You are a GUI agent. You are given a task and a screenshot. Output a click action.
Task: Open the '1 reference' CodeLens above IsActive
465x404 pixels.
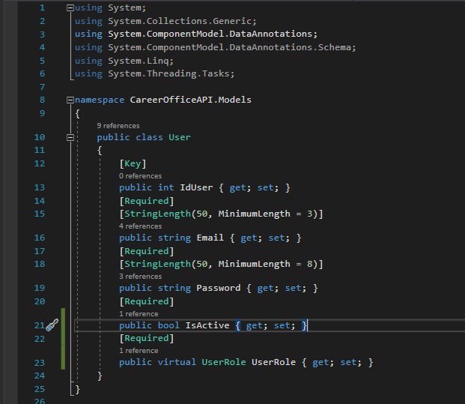click(139, 314)
